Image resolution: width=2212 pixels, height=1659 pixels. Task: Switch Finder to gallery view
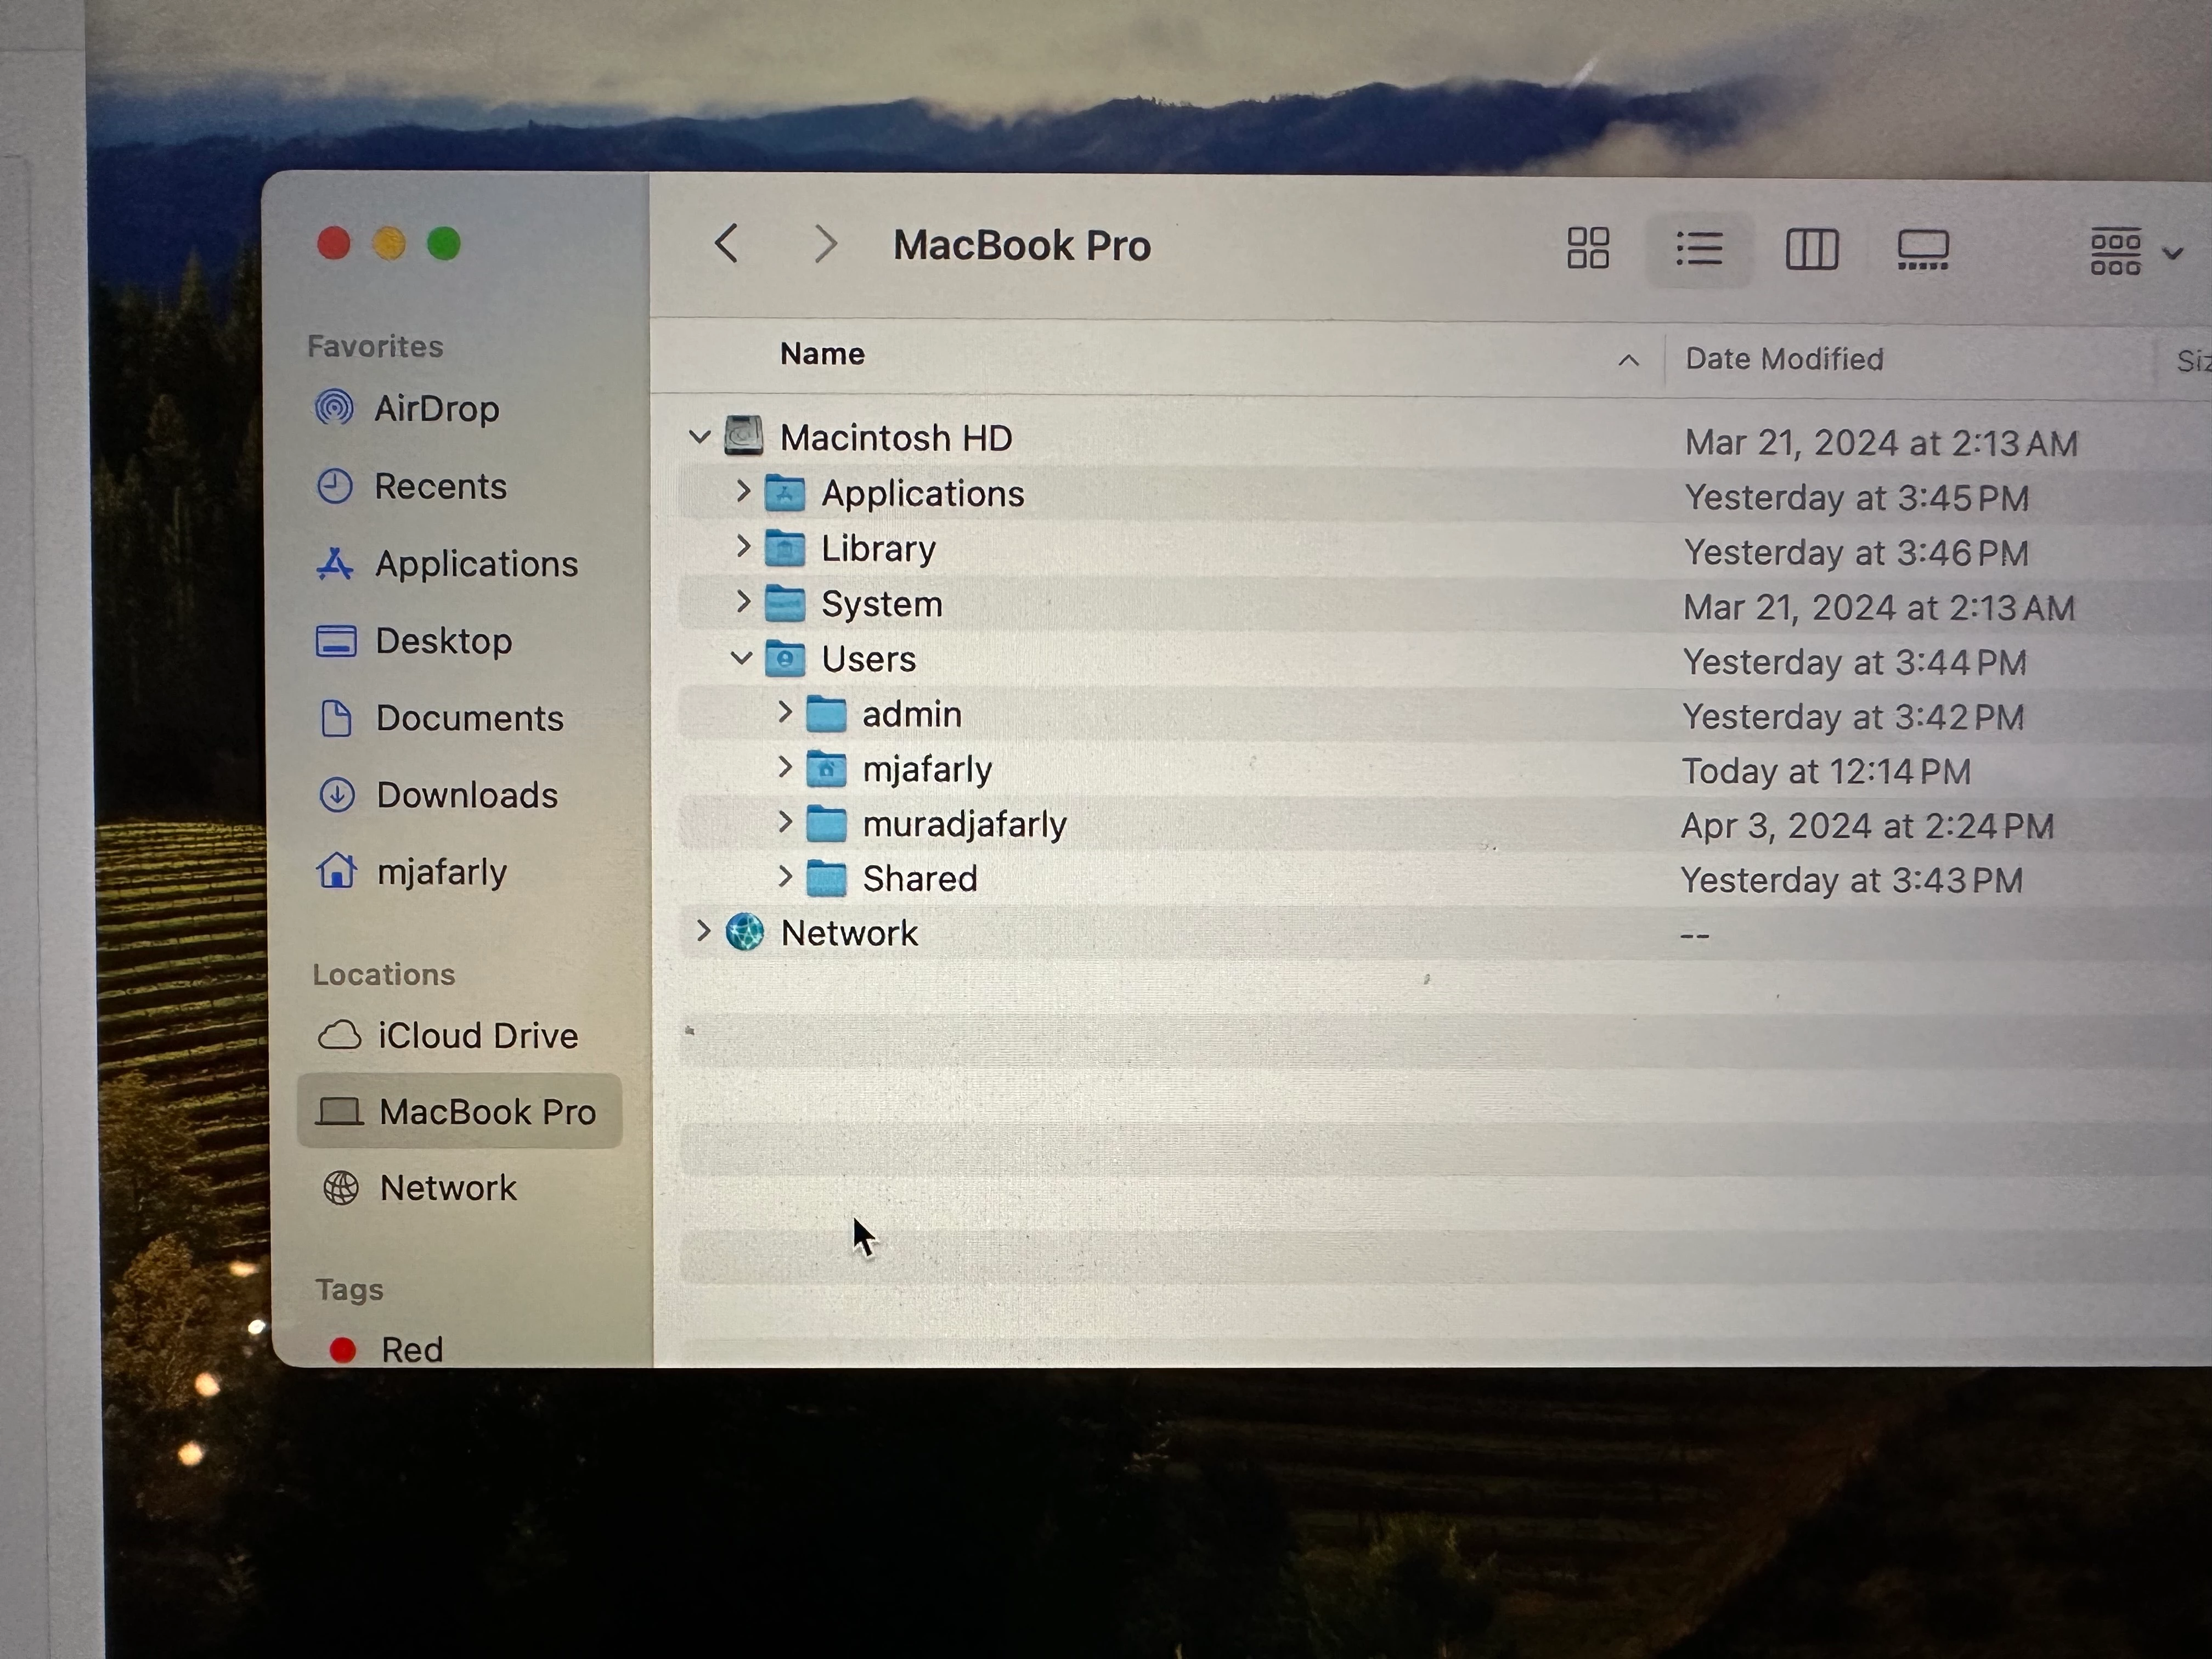(x=1922, y=250)
